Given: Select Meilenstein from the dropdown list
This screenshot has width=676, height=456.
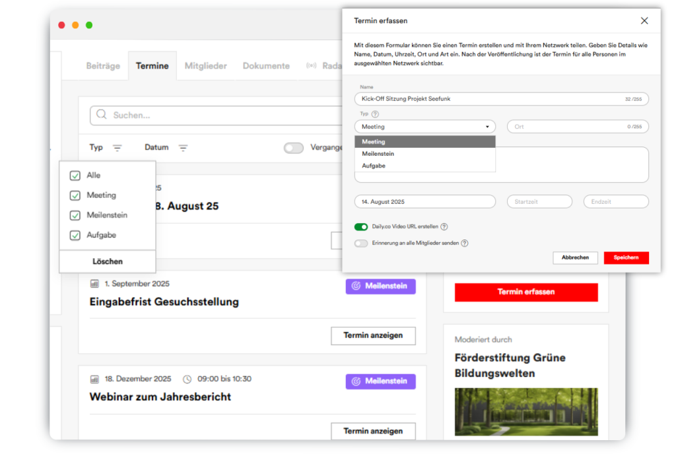Looking at the screenshot, I should pyautogui.click(x=378, y=154).
